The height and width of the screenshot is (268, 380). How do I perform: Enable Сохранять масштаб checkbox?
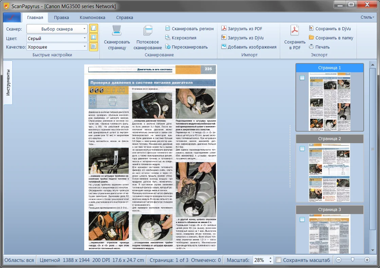tap(278, 260)
